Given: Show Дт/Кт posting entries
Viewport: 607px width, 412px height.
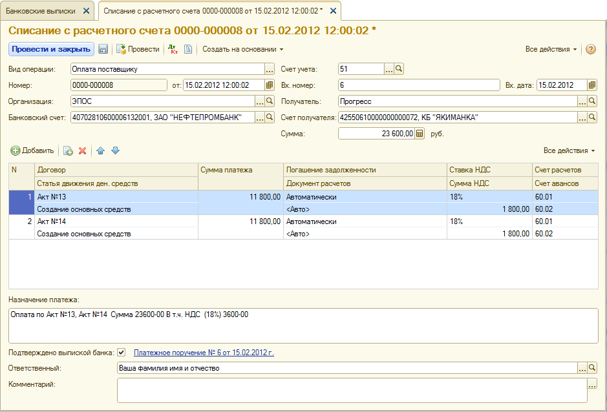Looking at the screenshot, I should (x=172, y=49).
